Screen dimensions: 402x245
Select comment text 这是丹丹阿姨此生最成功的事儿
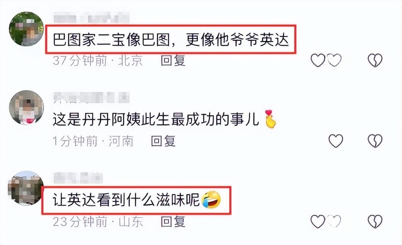click(x=156, y=120)
